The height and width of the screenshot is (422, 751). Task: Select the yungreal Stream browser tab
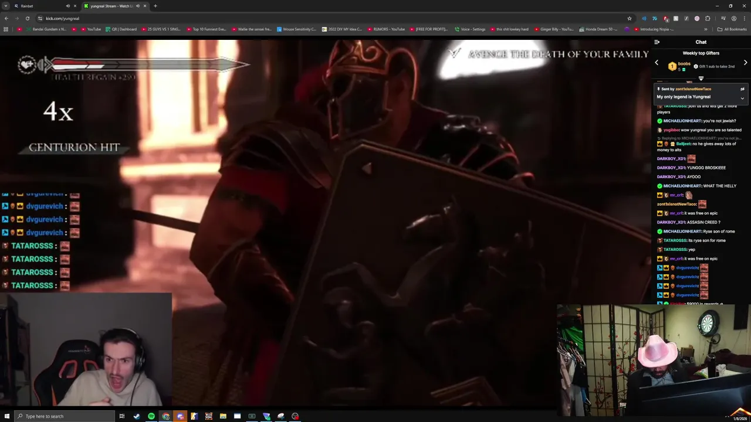tap(114, 6)
